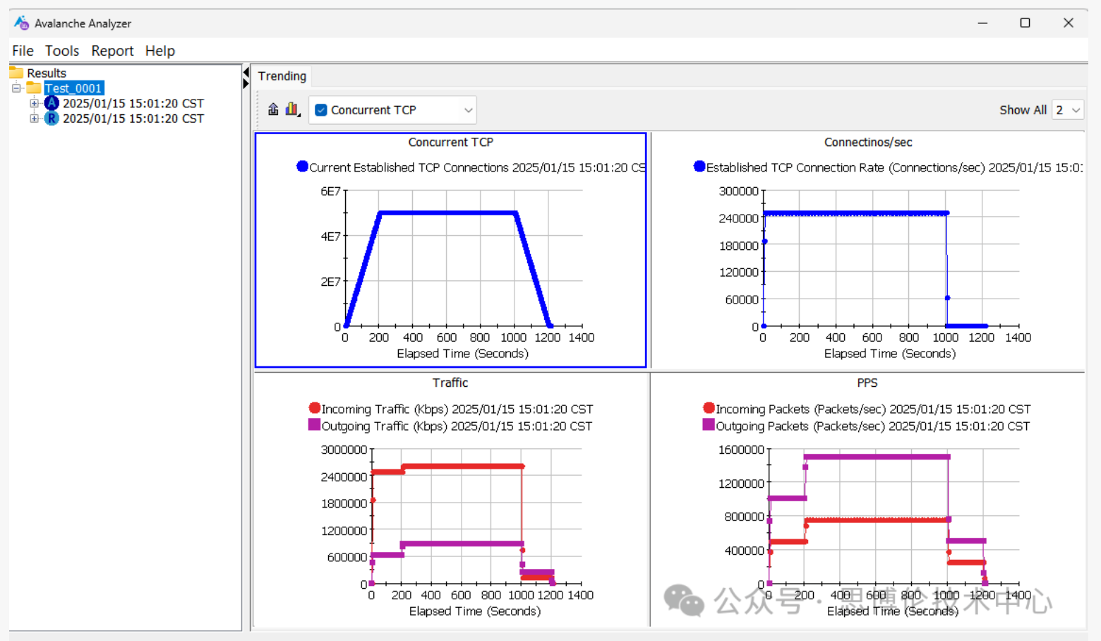
Task: Open the Concurrent TCP chart dropdown
Action: (x=467, y=110)
